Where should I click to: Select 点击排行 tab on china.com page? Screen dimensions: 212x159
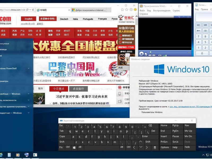coord(78,89)
